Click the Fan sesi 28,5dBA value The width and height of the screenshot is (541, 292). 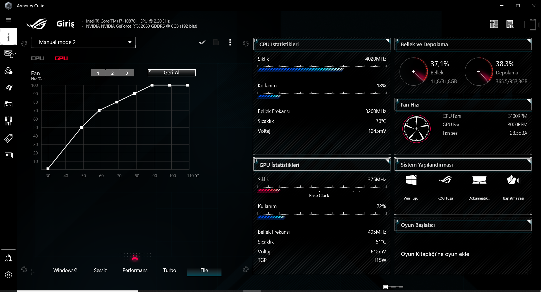point(518,133)
